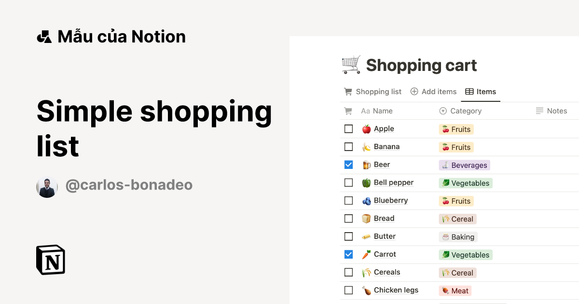Select the Notion N logo at bottom left
The image size is (579, 304).
coord(51,260)
